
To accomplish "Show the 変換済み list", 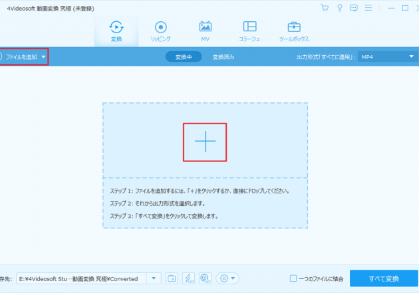I will tap(223, 57).
